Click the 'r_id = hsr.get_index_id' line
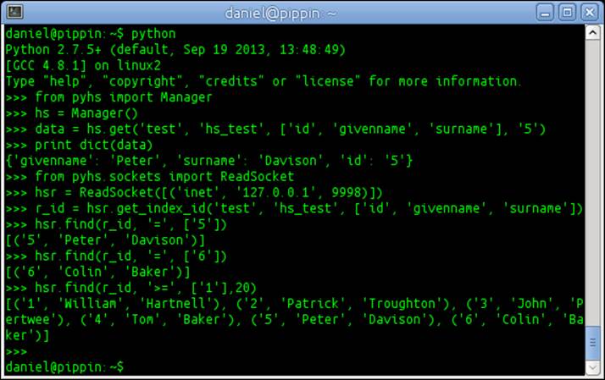This screenshot has width=605, height=380. [x=294, y=208]
